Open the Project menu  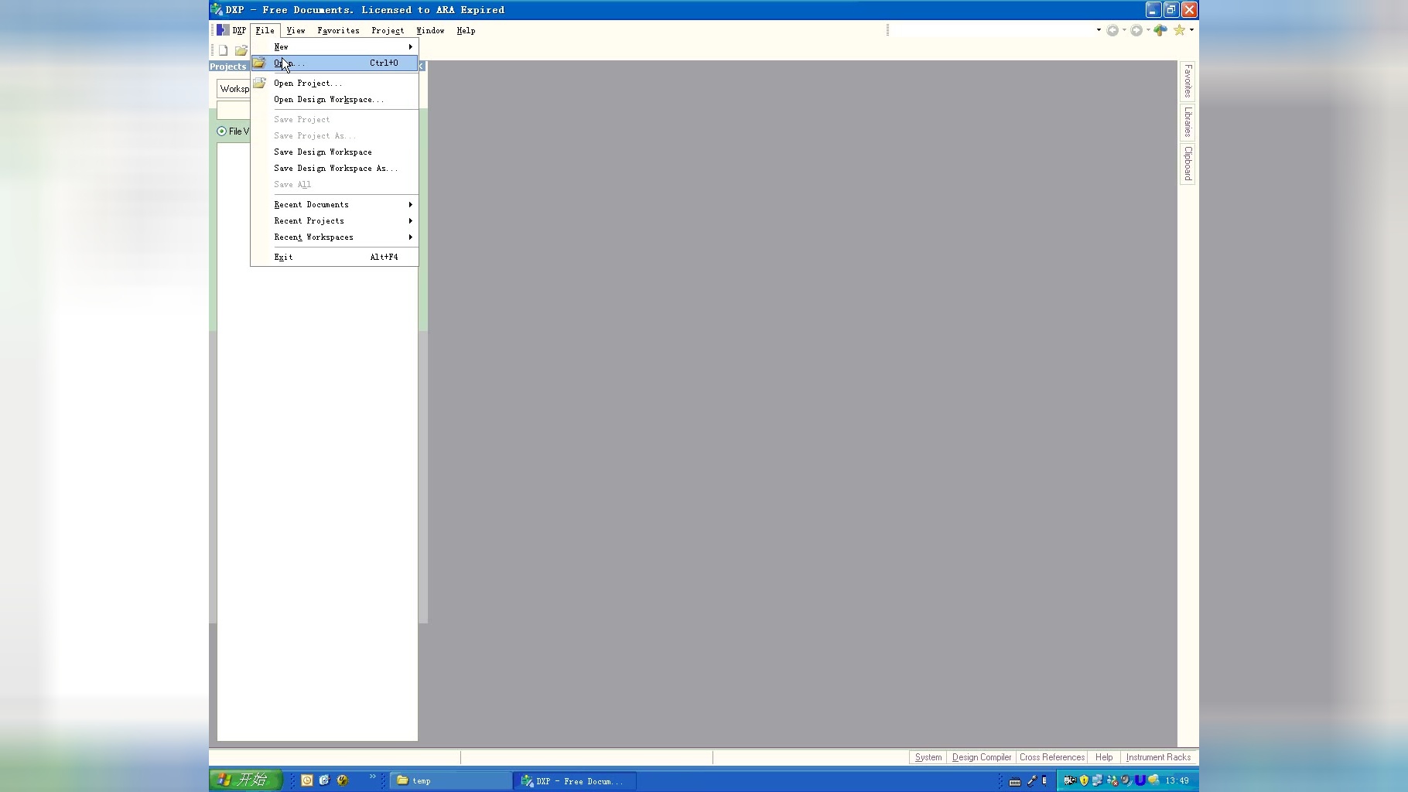pyautogui.click(x=388, y=31)
